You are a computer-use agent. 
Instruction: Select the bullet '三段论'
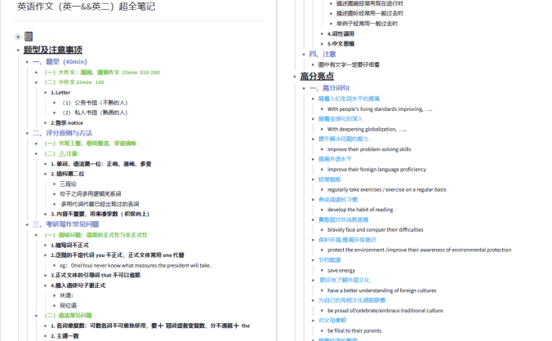68,184
